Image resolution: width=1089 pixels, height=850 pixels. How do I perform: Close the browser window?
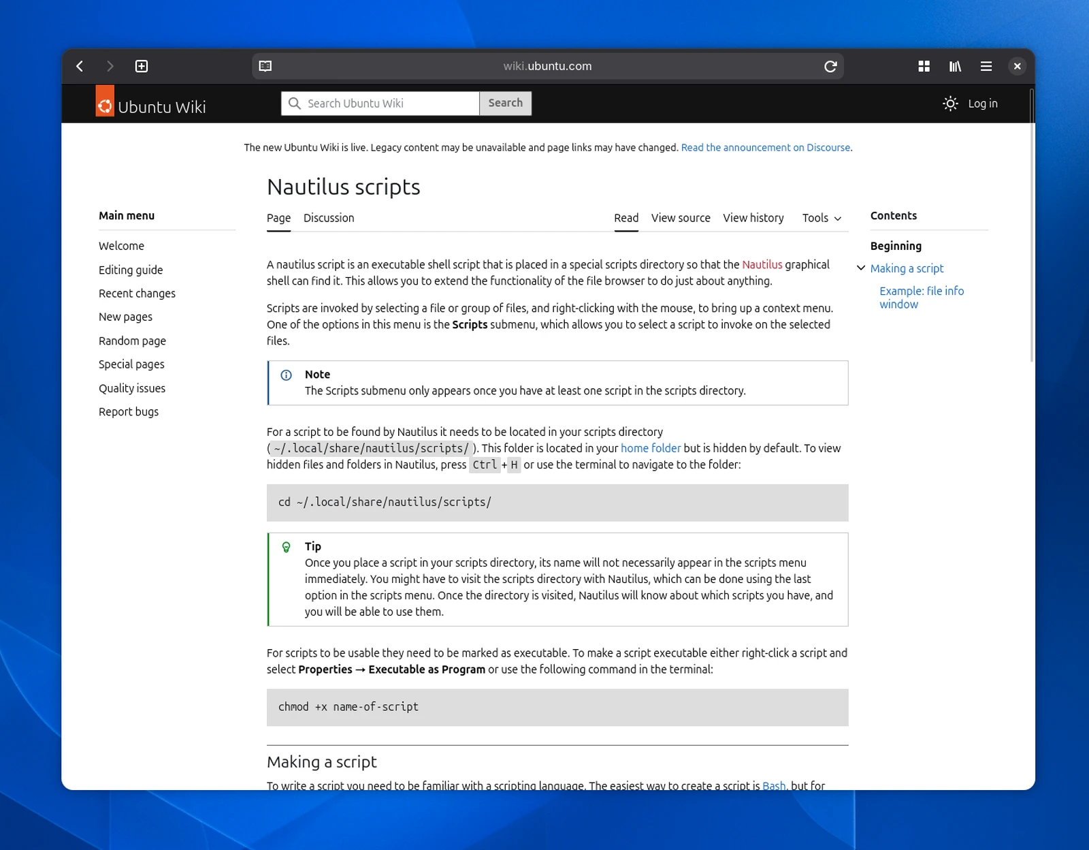tap(1017, 66)
